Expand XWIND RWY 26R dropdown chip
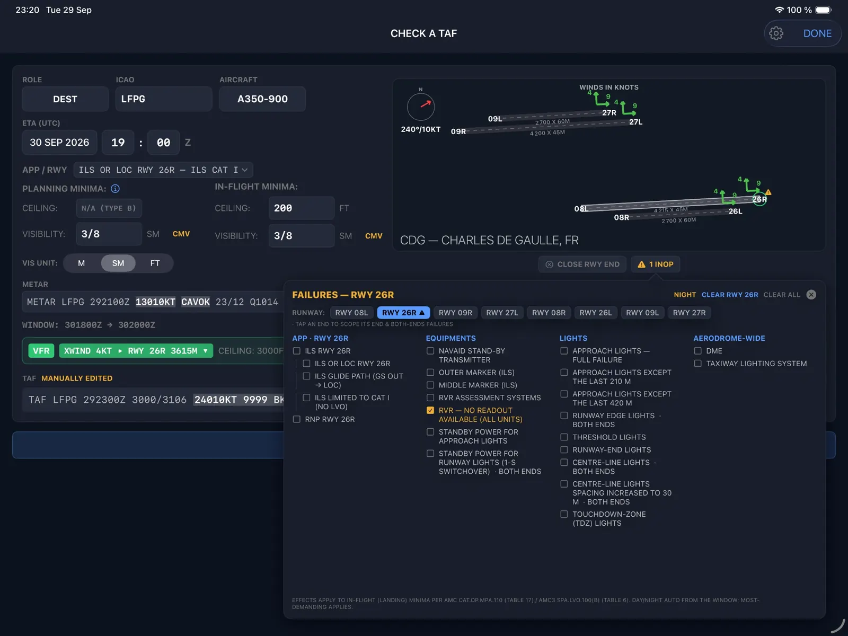Image resolution: width=848 pixels, height=636 pixels. coord(136,351)
